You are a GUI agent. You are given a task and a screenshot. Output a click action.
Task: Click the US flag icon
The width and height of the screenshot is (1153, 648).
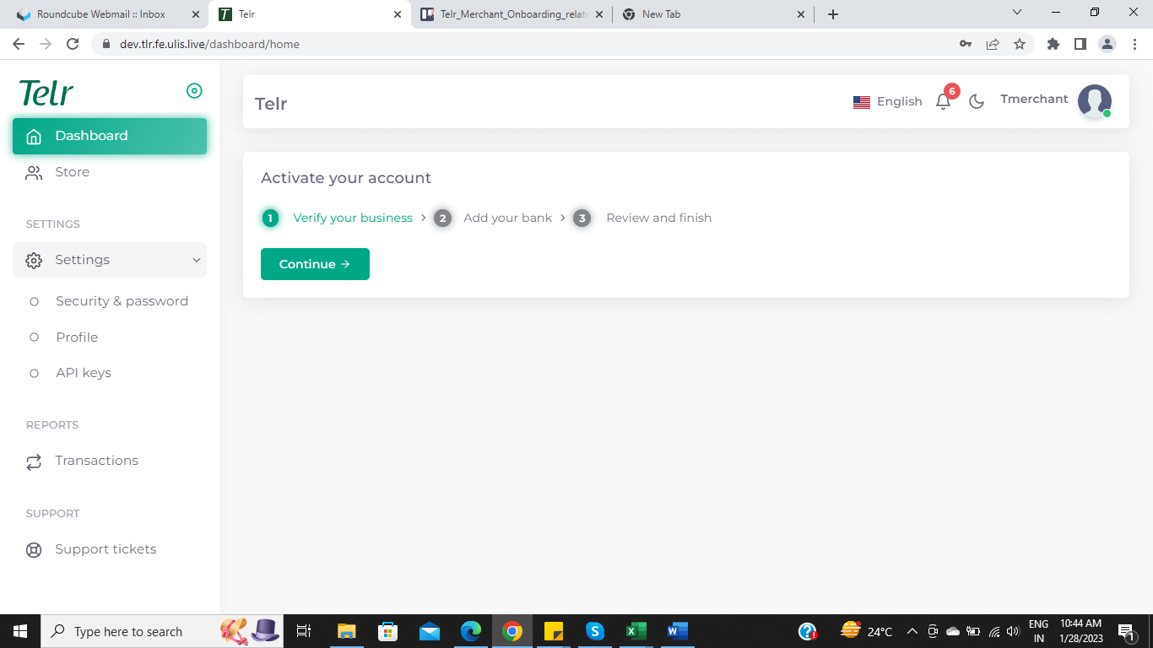tap(862, 102)
